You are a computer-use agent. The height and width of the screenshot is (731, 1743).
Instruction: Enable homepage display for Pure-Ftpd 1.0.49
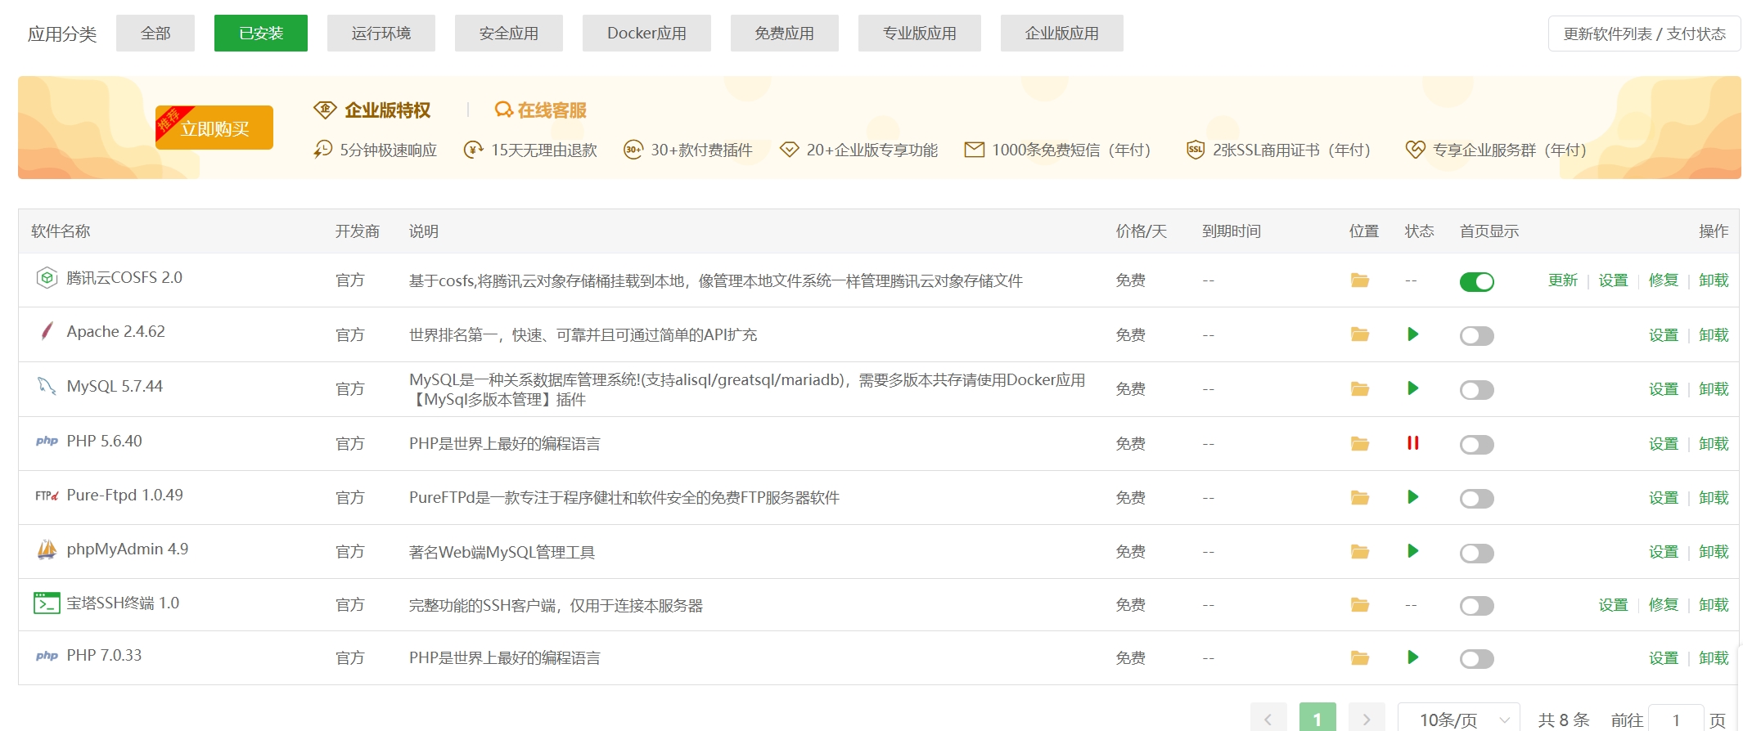(1476, 499)
